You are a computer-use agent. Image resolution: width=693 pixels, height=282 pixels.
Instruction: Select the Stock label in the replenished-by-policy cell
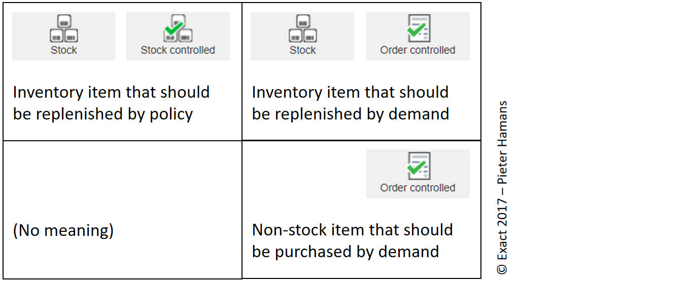tap(64, 50)
